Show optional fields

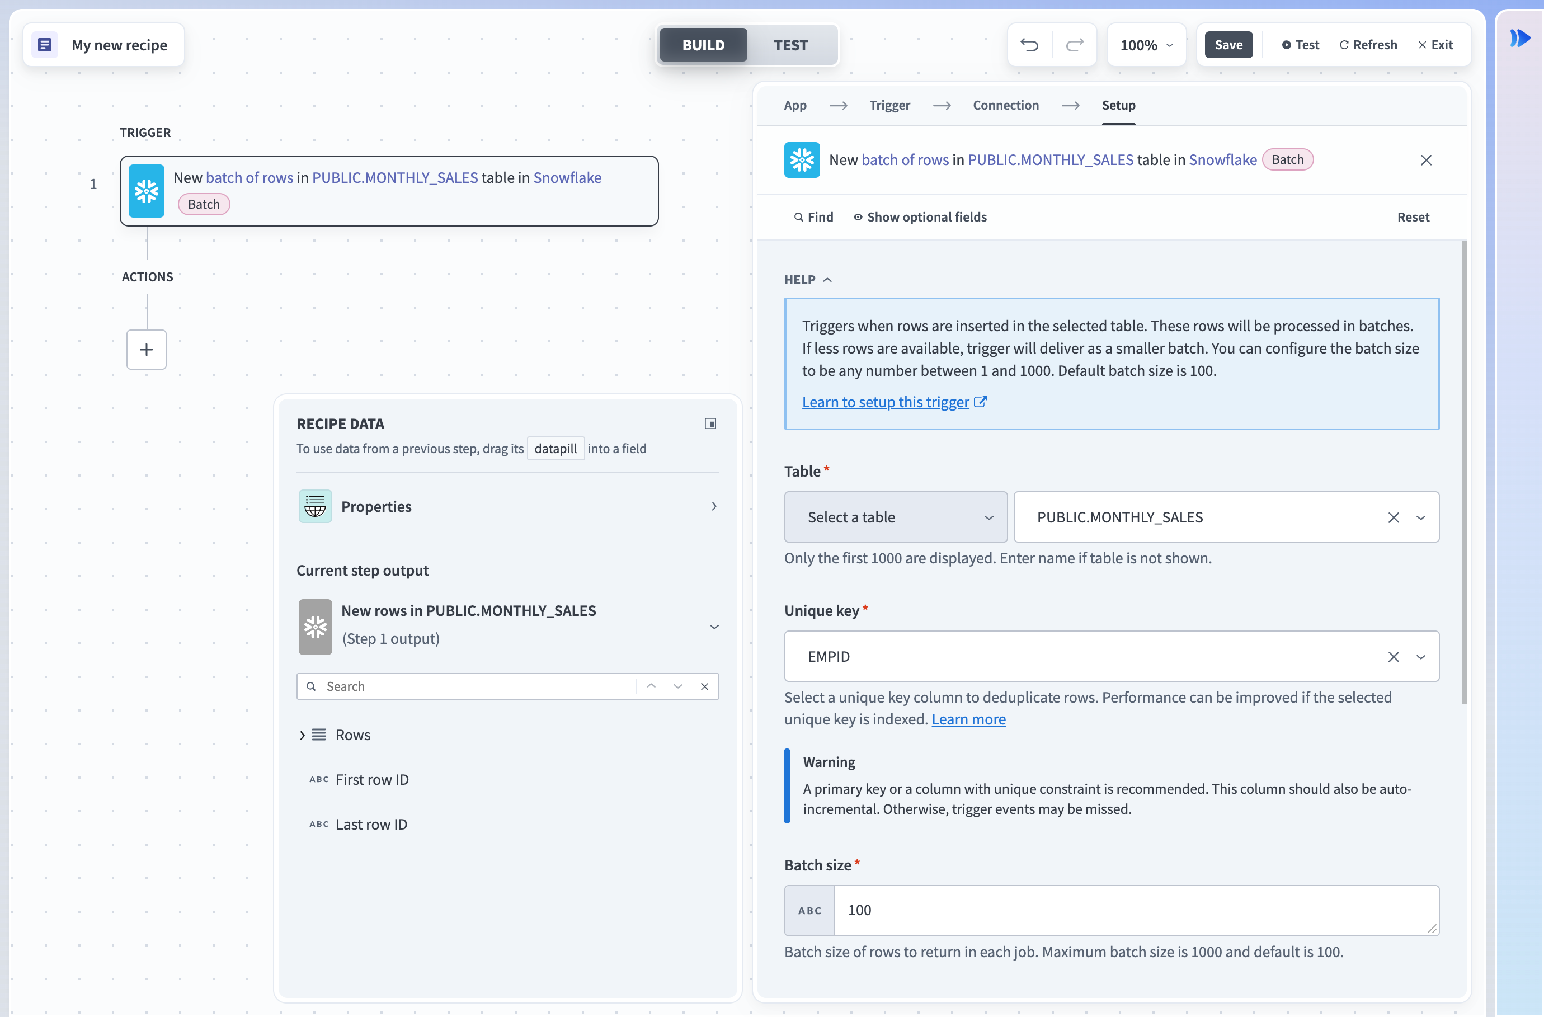pos(920,217)
